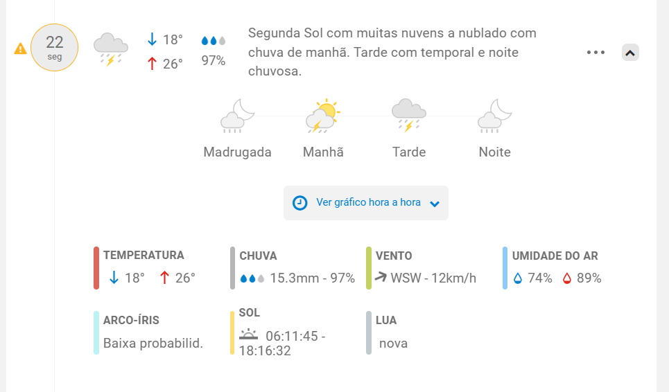669x392 pixels.
Task: Select the day 22 seg circle
Action: (x=55, y=47)
